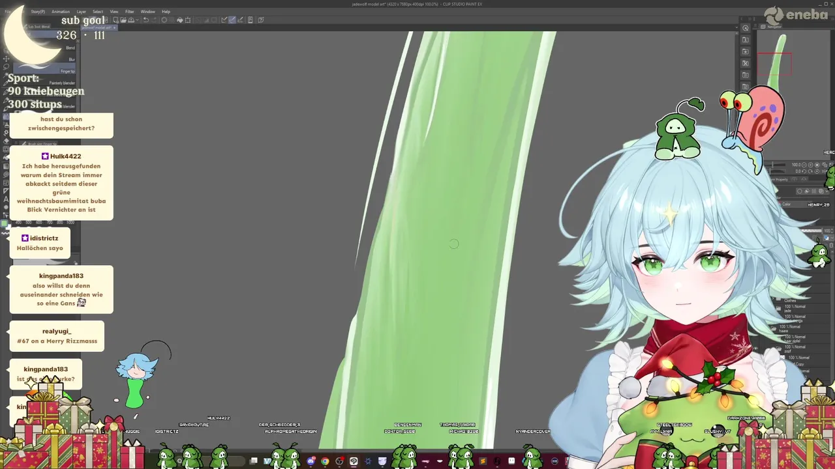Image resolution: width=835 pixels, height=469 pixels.
Task: Open the Help menu
Action: pos(166,12)
